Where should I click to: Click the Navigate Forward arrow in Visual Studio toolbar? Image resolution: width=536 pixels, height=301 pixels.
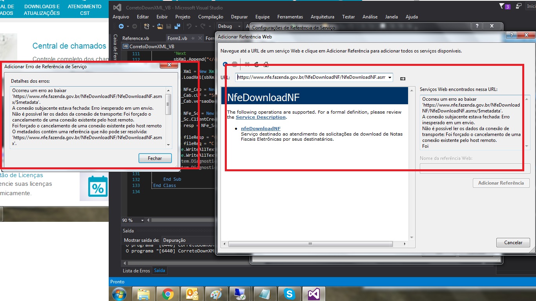point(134,26)
